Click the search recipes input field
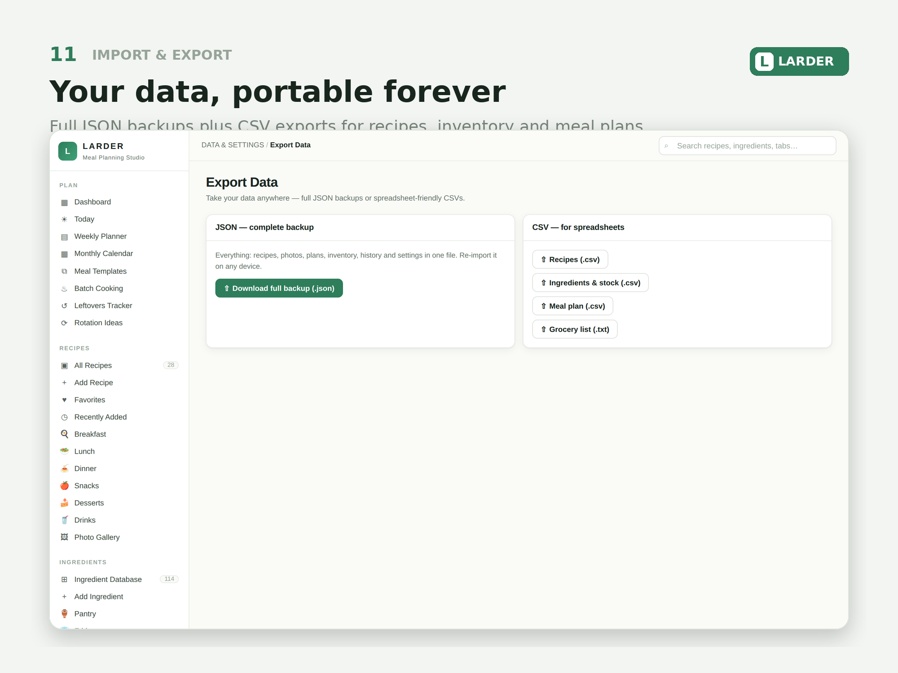 [x=747, y=146]
